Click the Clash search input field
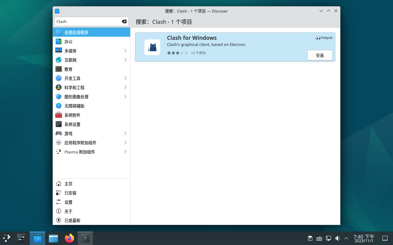Screen dimensions: 393x245 click(88, 21)
